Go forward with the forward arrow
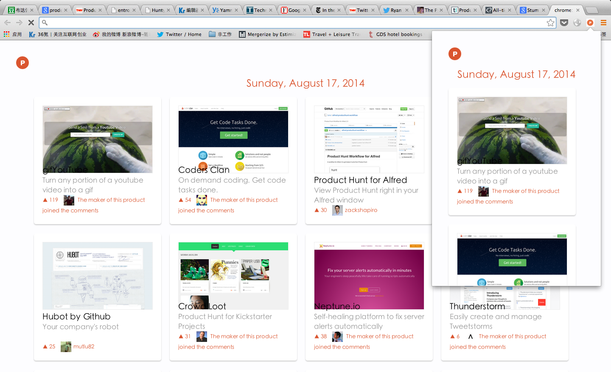The width and height of the screenshot is (611, 372). pyautogui.click(x=19, y=23)
